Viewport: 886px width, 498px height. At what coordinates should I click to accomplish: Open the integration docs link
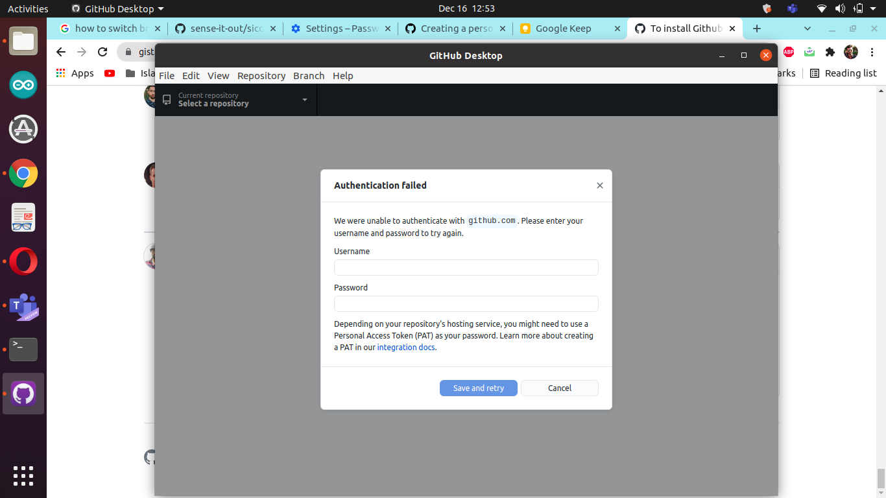pos(405,347)
